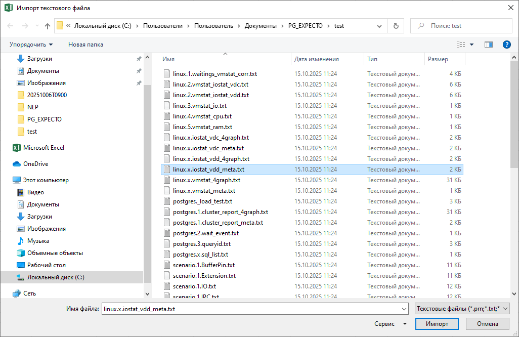This screenshot has width=519, height=337.
Task: Change view mode icon
Action: pos(461,45)
